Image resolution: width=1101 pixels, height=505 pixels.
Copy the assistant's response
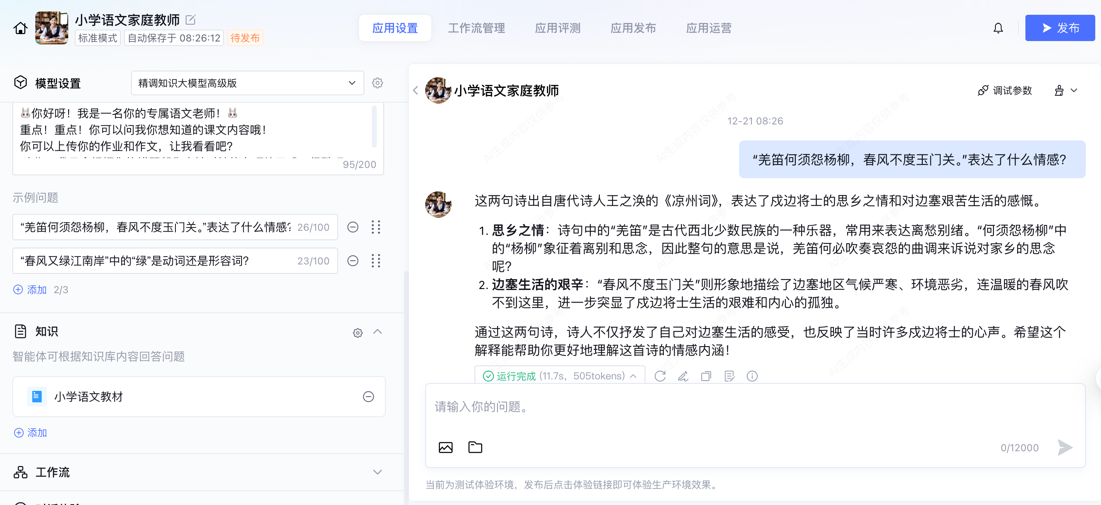[706, 376]
